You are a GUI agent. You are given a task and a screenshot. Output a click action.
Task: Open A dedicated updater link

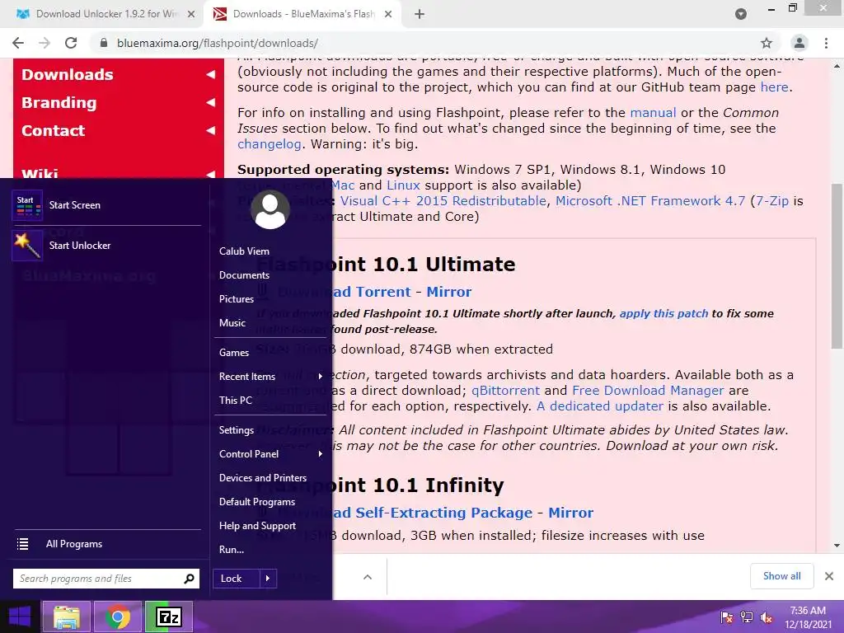coord(600,406)
